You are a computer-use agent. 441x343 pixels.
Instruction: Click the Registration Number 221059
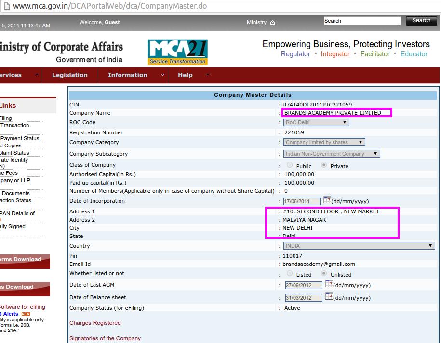click(294, 132)
